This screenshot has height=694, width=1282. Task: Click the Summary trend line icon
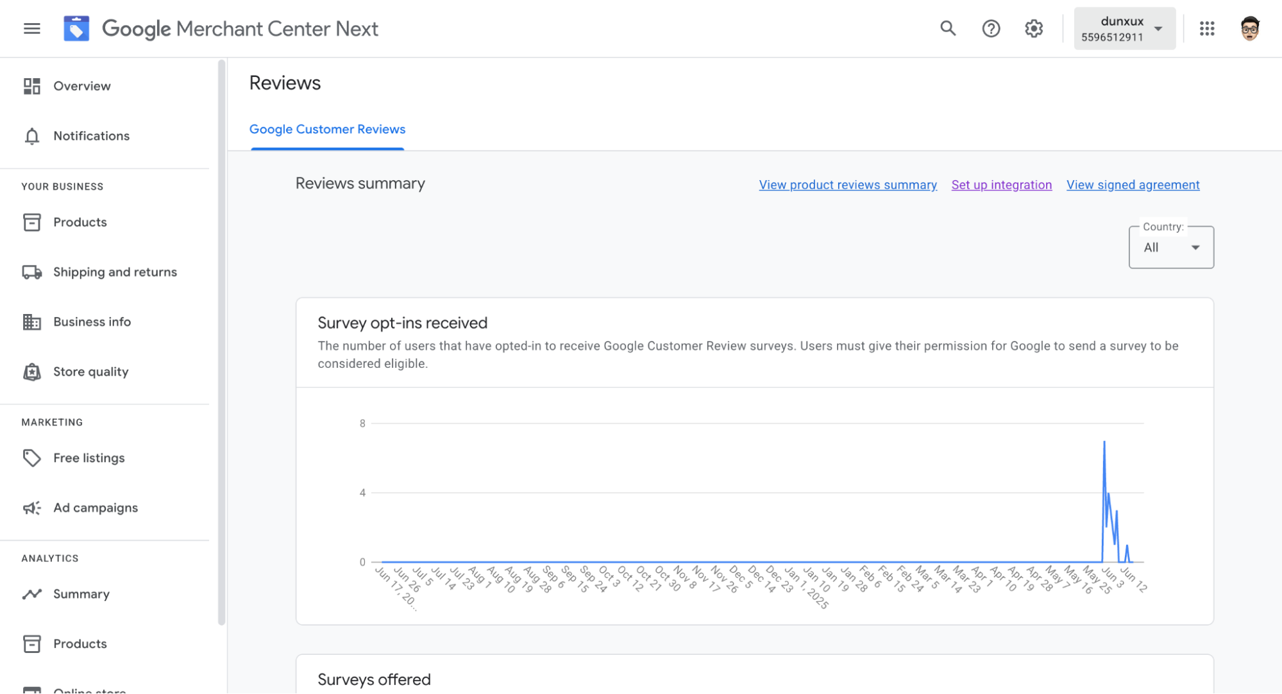click(x=32, y=594)
